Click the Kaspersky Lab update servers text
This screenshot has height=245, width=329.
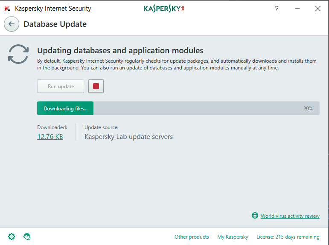pos(128,137)
